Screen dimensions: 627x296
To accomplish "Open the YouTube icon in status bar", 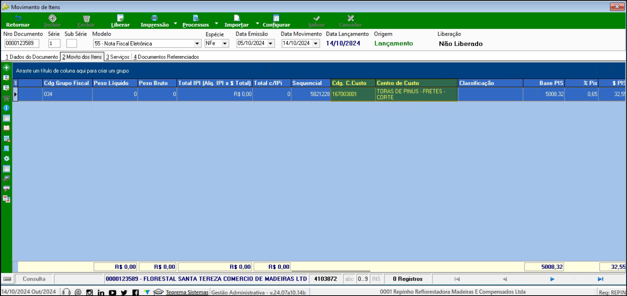I will pos(112,292).
